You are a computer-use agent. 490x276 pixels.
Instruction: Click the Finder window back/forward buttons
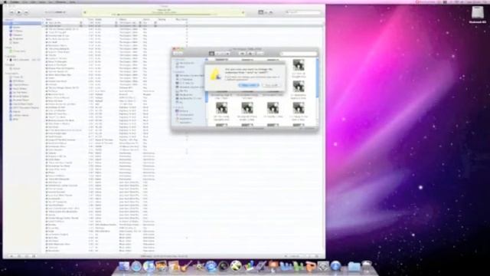pyautogui.click(x=178, y=54)
